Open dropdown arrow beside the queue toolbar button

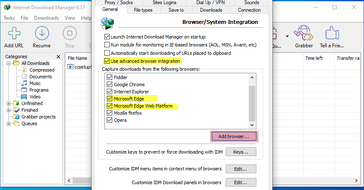tap(287, 36)
